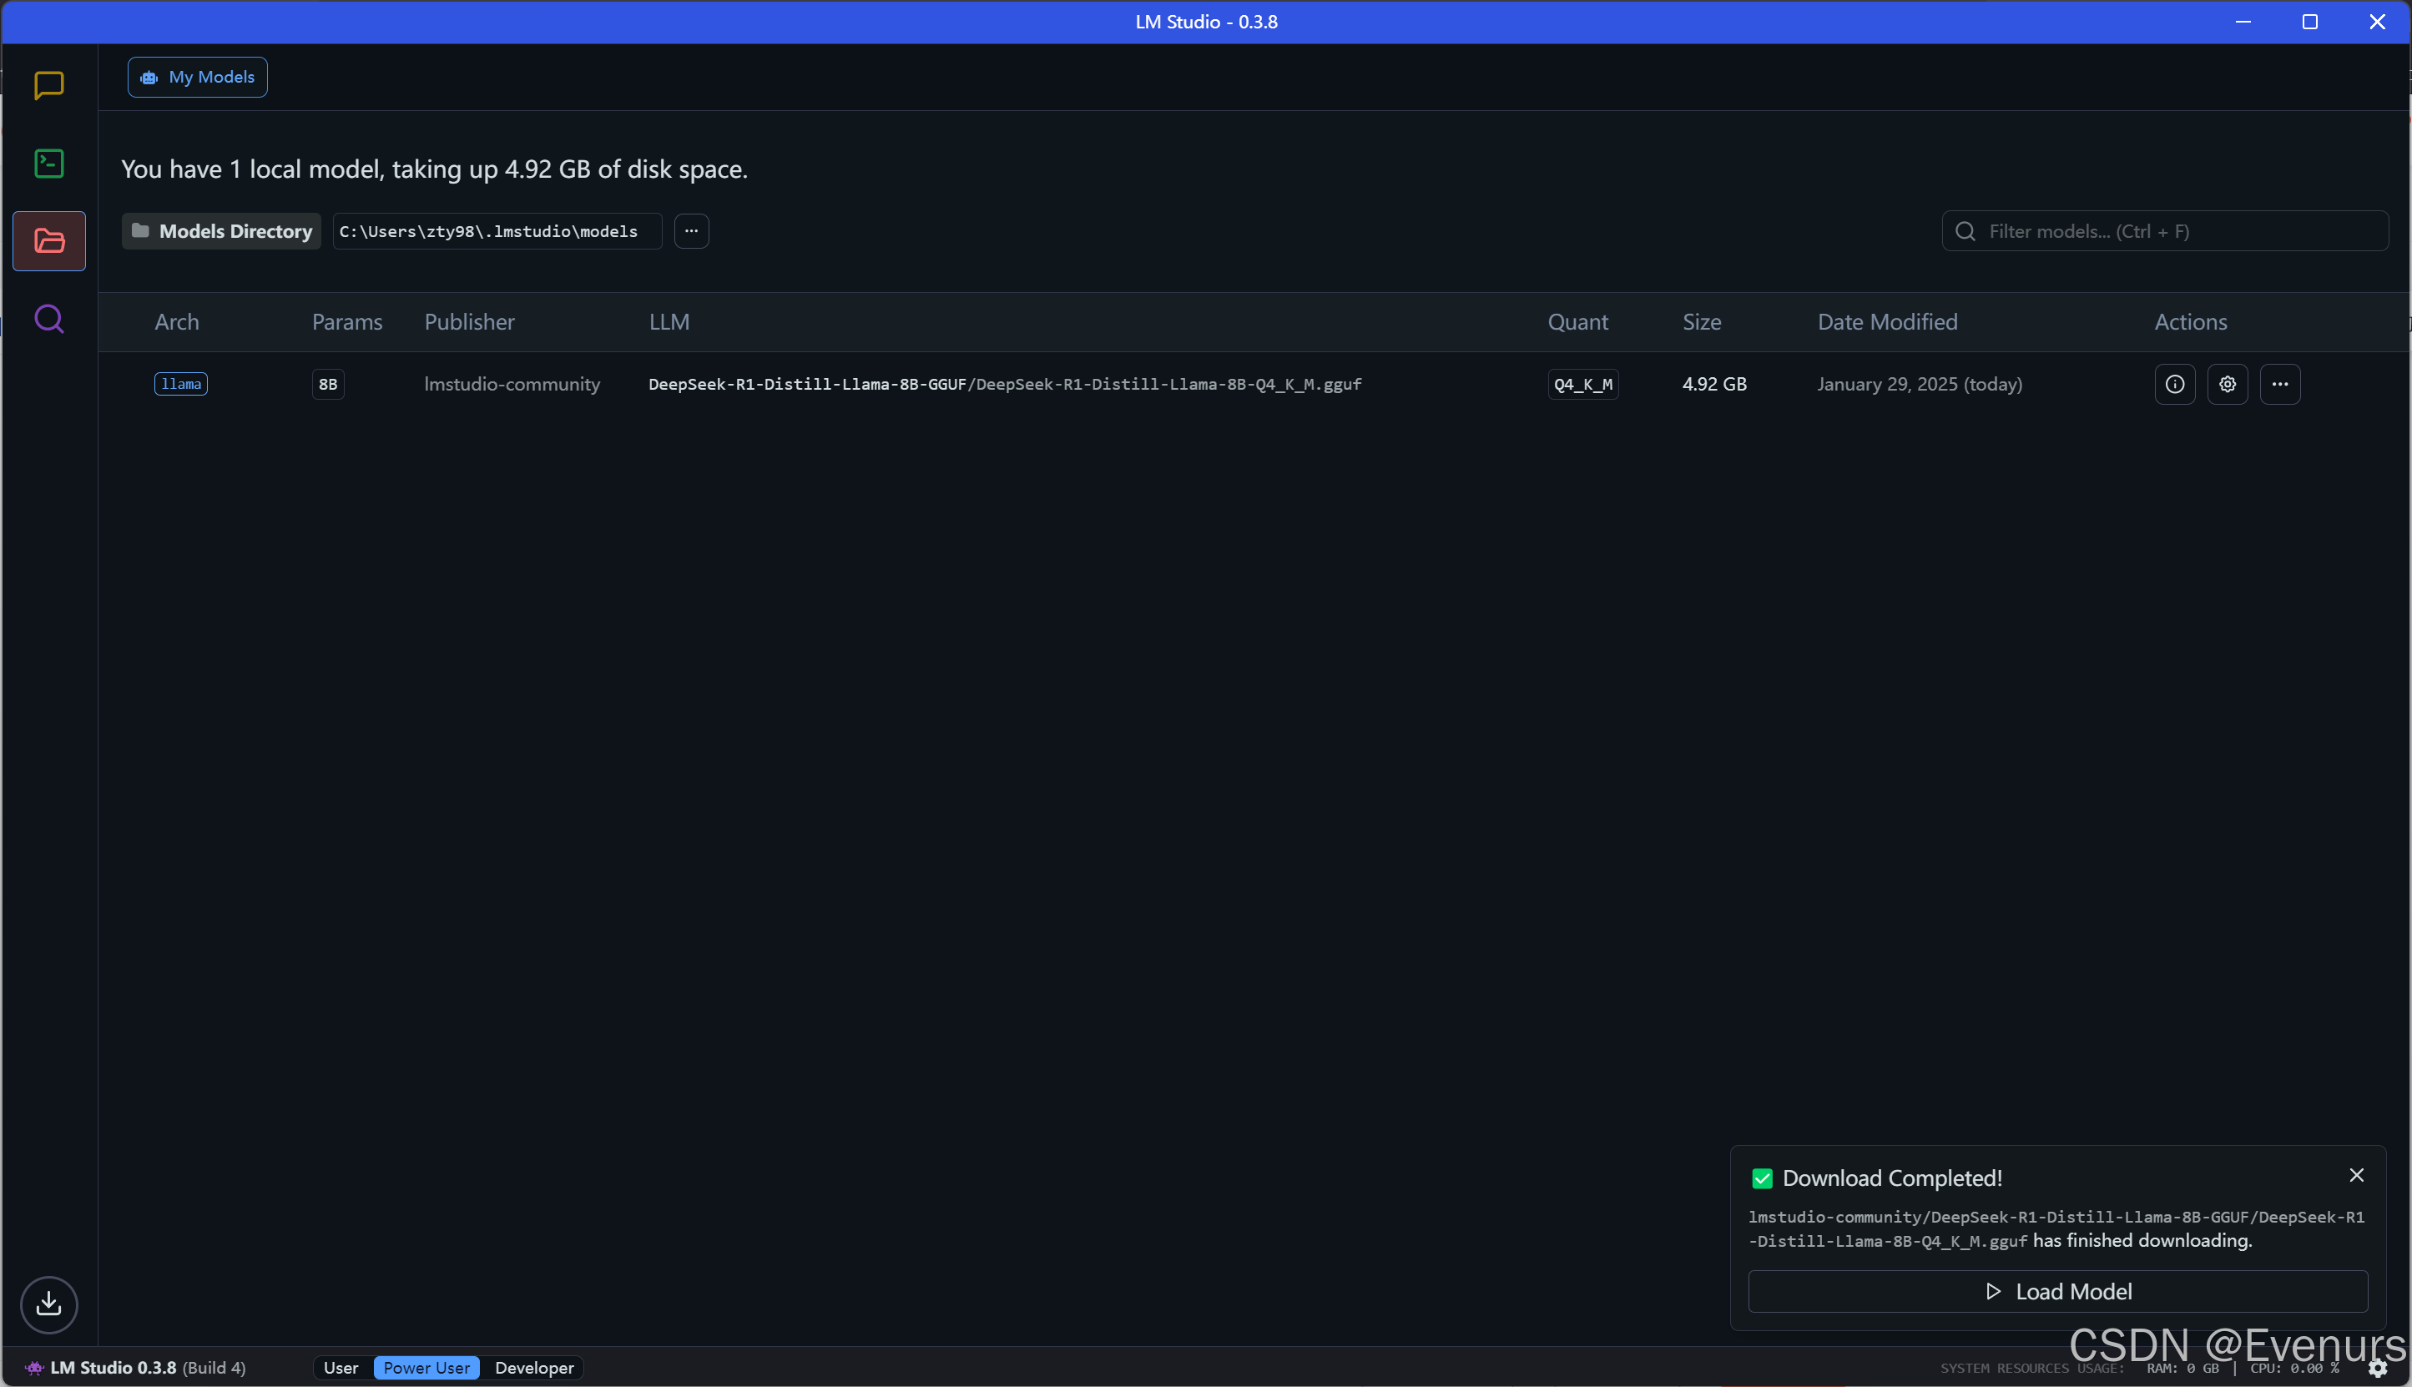The height and width of the screenshot is (1387, 2412).
Task: Sort models by Size column header
Action: click(x=1702, y=322)
